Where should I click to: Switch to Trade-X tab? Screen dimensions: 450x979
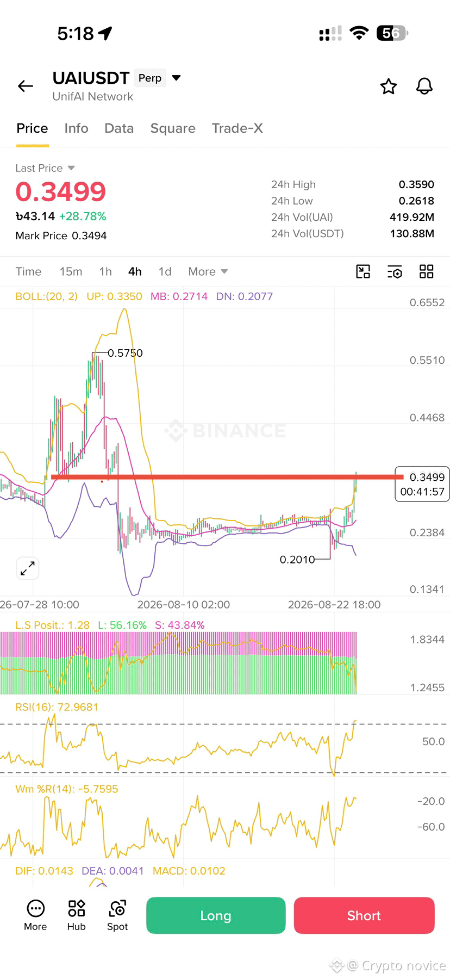[237, 128]
